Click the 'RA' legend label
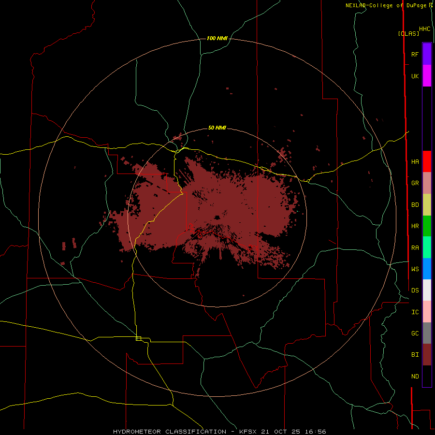The image size is (435, 435). 415,247
